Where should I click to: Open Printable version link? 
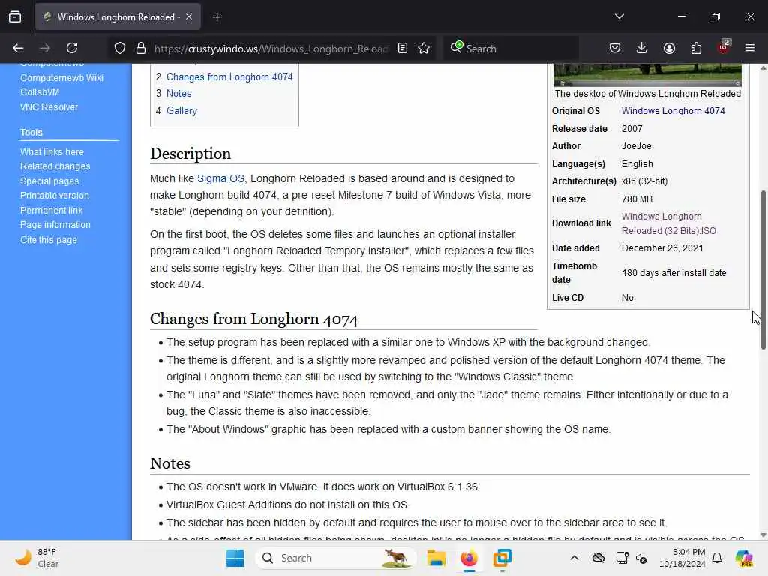tap(54, 196)
